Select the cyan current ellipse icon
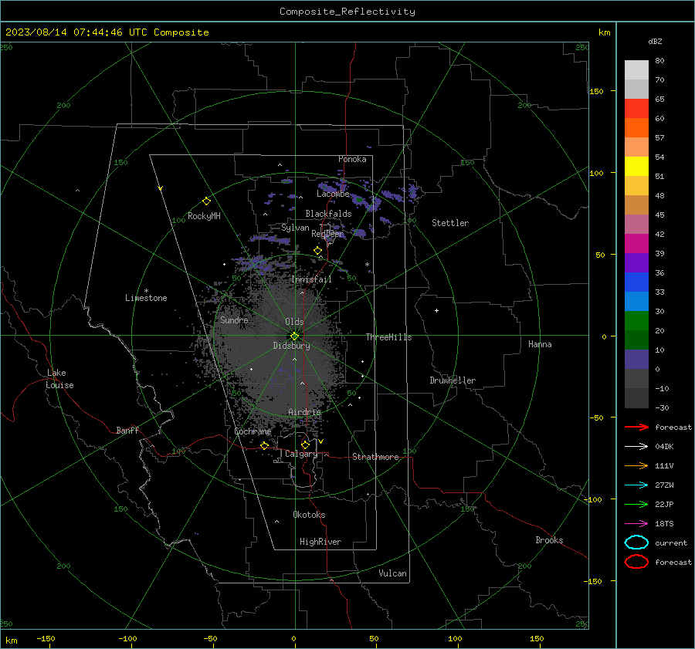The height and width of the screenshot is (649, 695). (x=636, y=543)
